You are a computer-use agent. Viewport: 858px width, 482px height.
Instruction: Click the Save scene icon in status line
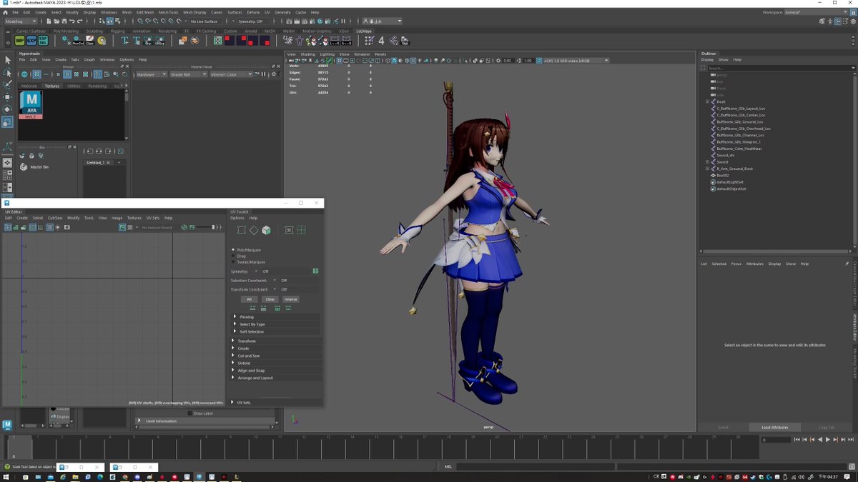click(x=64, y=21)
